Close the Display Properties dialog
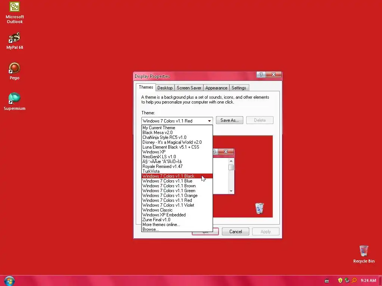This screenshot has width=382, height=286. (273, 74)
